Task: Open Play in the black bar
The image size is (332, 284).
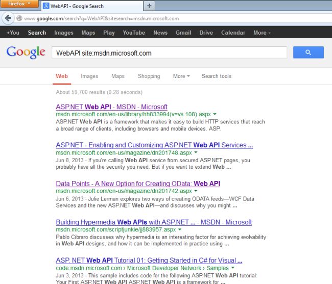Action: (109, 33)
